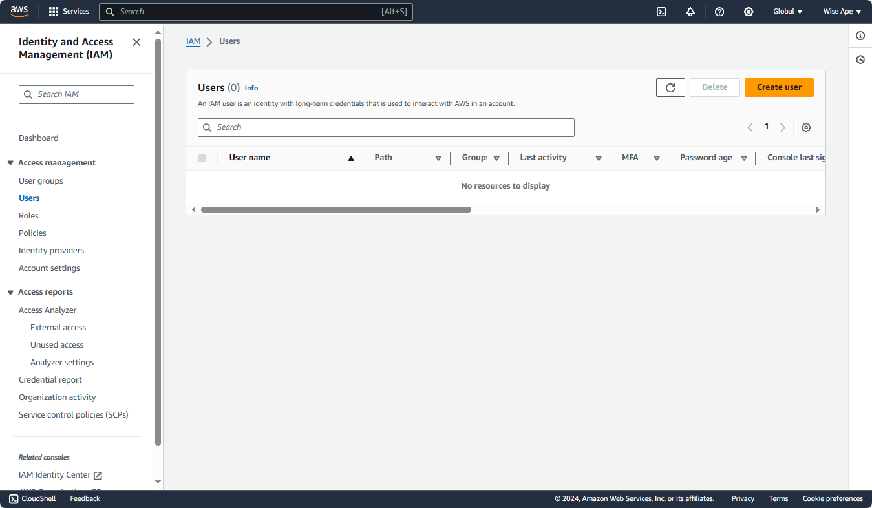
Task: Open the Wise Ape account menu
Action: [x=842, y=12]
